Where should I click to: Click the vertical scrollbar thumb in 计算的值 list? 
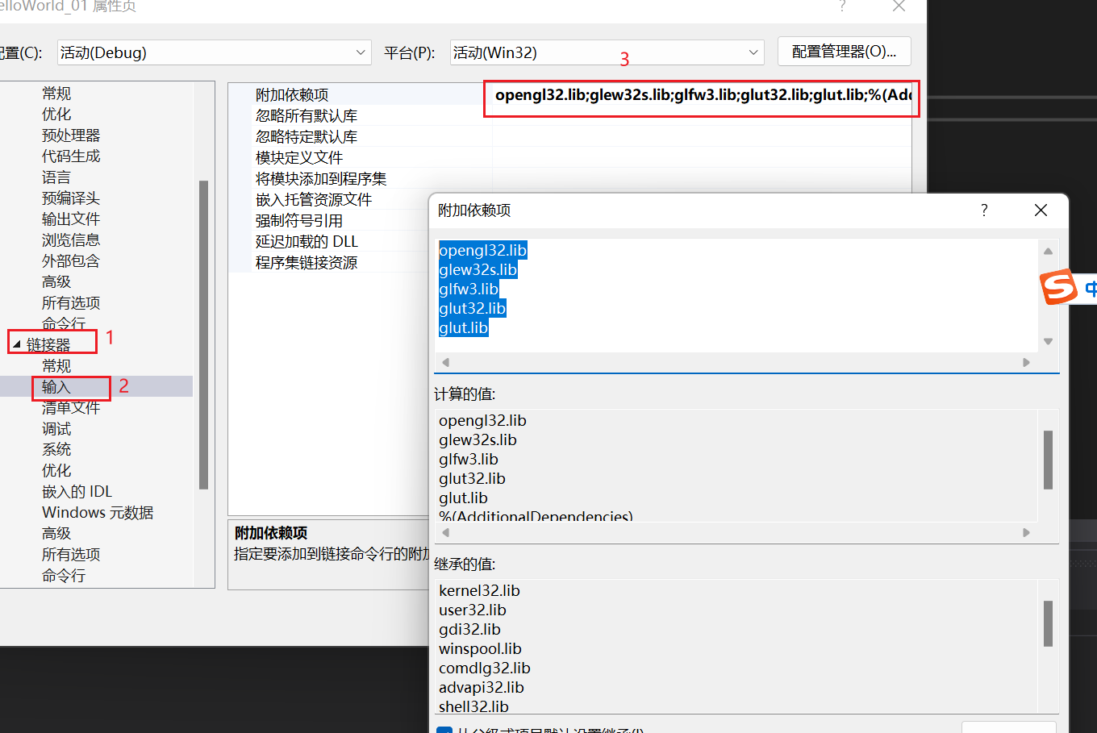tap(1048, 460)
